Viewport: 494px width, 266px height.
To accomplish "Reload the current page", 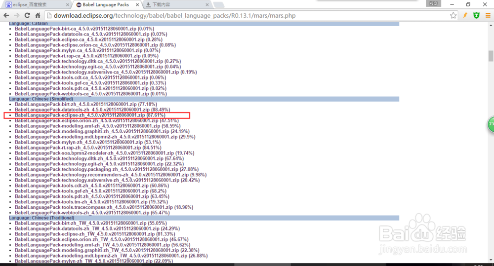I will pyautogui.click(x=27, y=15).
